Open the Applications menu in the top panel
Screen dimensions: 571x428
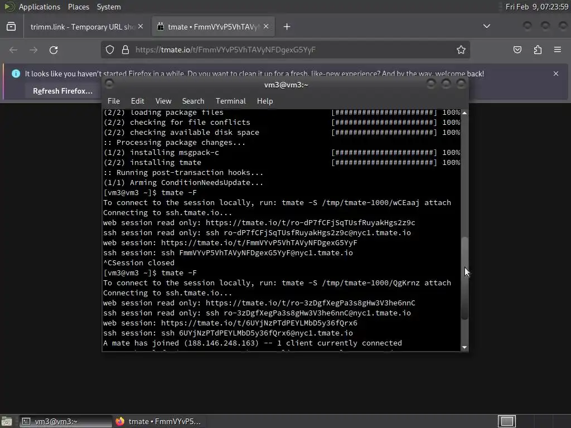(x=40, y=7)
